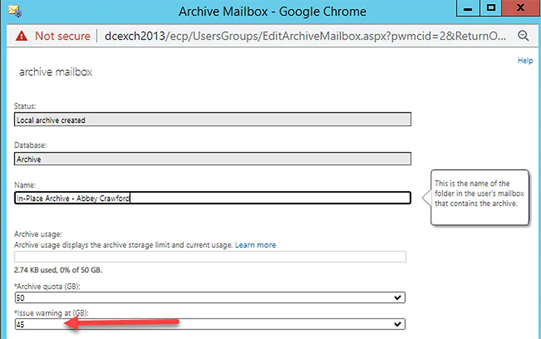The image size is (541, 339).
Task: Click the archive usage progress bar
Action: 210,257
